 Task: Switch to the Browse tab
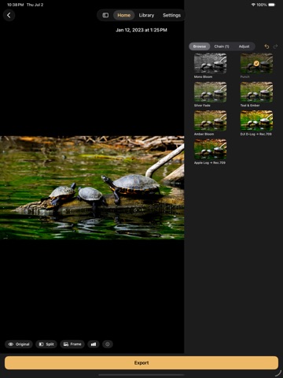pos(200,46)
